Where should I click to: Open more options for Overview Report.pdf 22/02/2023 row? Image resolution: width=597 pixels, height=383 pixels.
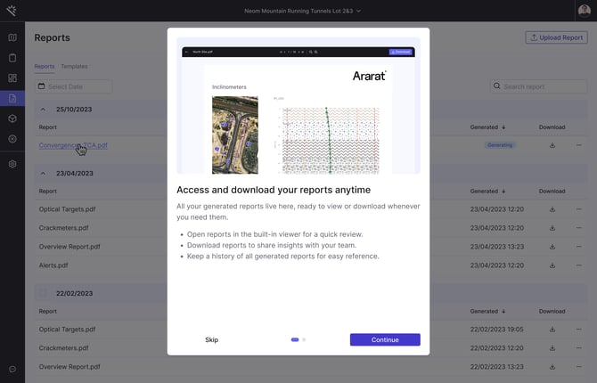click(x=578, y=367)
